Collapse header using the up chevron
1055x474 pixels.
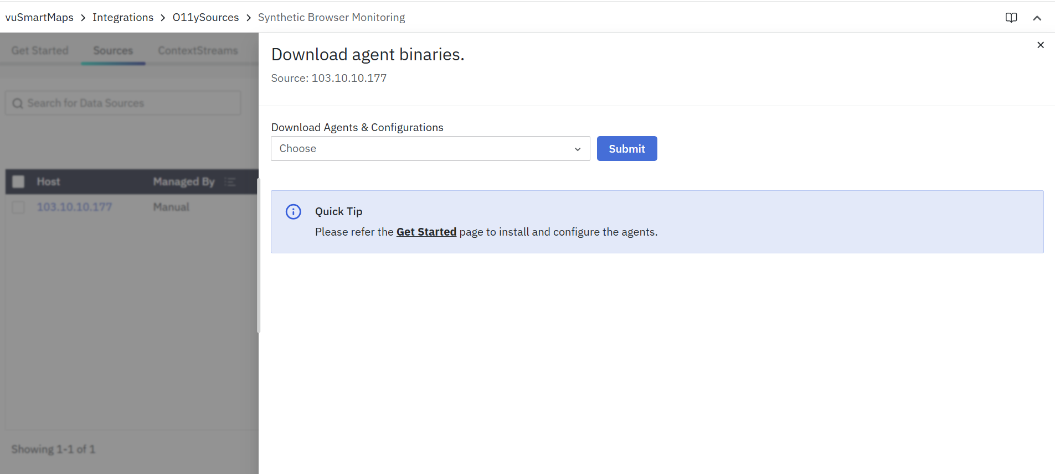[1037, 18]
